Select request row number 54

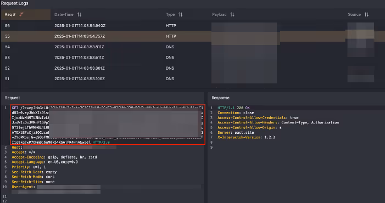coord(192,47)
